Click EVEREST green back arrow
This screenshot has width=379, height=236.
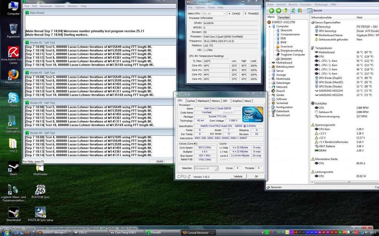point(271,11)
